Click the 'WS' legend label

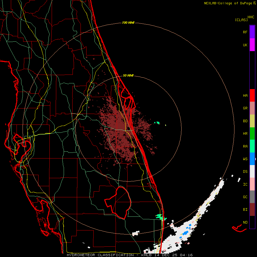(x=245, y=159)
